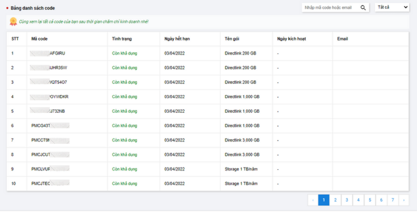Select code row ending in AFGIRU

click(x=57, y=53)
